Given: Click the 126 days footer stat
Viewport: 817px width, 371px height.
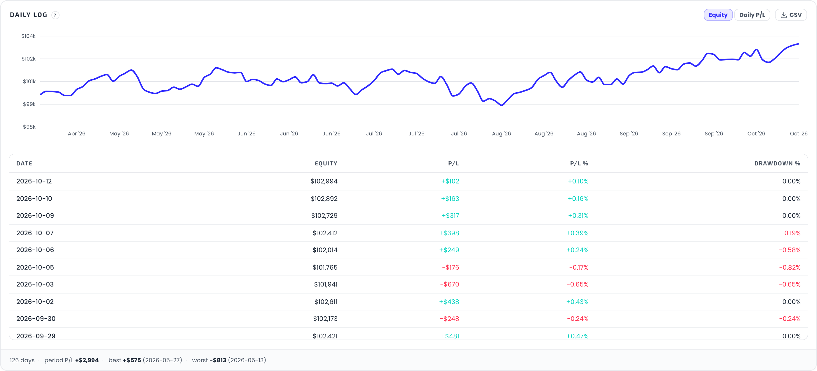Looking at the screenshot, I should (22, 360).
